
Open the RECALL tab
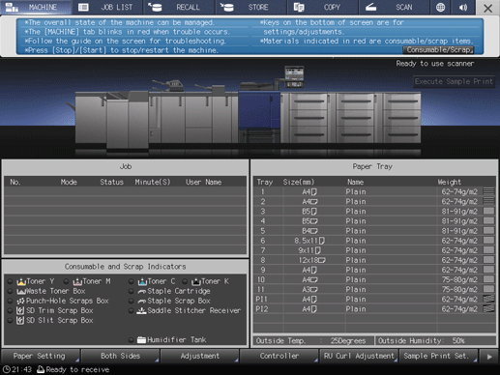click(179, 7)
